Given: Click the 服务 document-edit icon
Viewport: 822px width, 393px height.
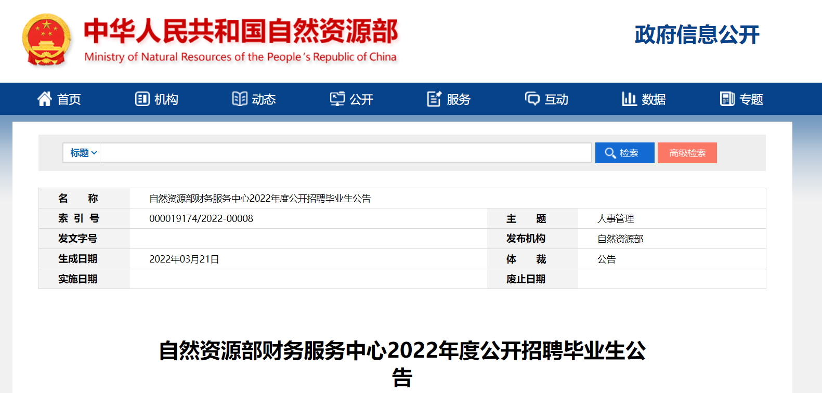Looking at the screenshot, I should [434, 99].
